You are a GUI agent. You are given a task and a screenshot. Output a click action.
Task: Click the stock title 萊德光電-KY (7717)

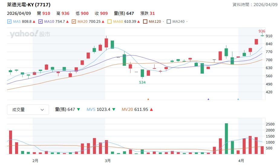pos(29,5)
